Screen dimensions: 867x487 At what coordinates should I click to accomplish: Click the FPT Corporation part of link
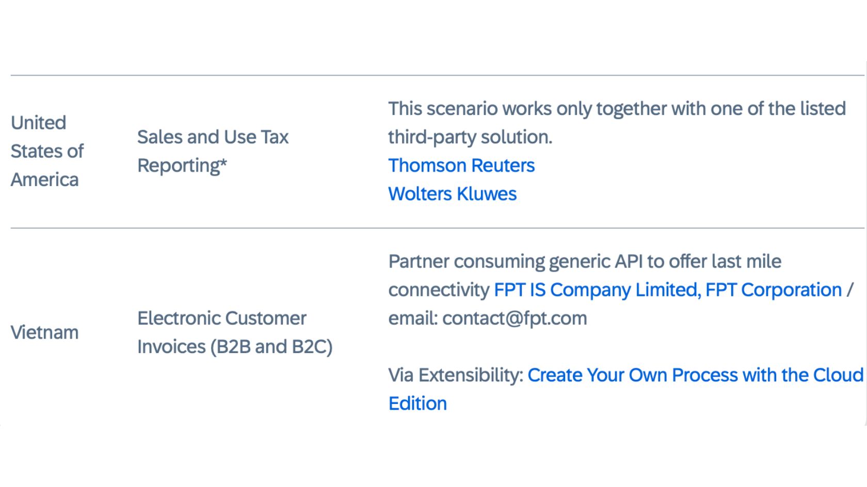point(774,290)
